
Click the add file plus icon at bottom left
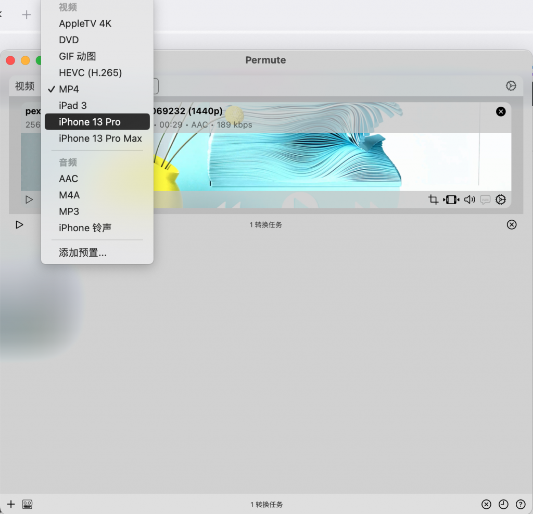click(11, 504)
